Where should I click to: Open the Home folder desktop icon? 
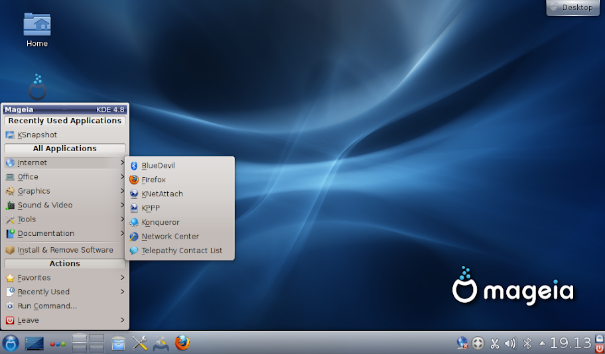(37, 30)
